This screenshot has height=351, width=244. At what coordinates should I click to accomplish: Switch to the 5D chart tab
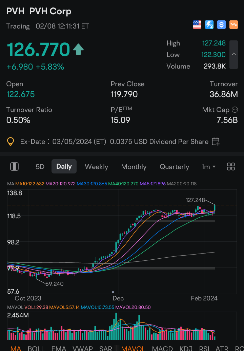tap(40, 167)
